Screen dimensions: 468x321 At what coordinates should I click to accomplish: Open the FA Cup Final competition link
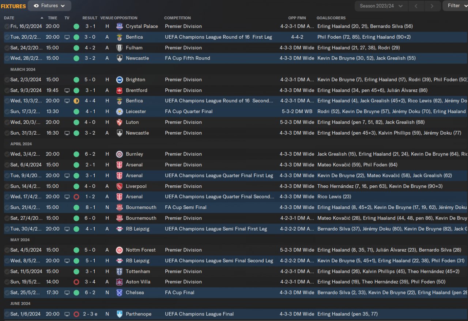coord(180,293)
